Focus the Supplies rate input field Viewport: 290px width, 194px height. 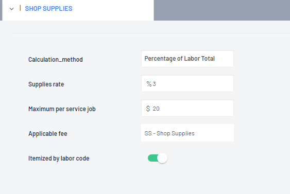point(187,83)
